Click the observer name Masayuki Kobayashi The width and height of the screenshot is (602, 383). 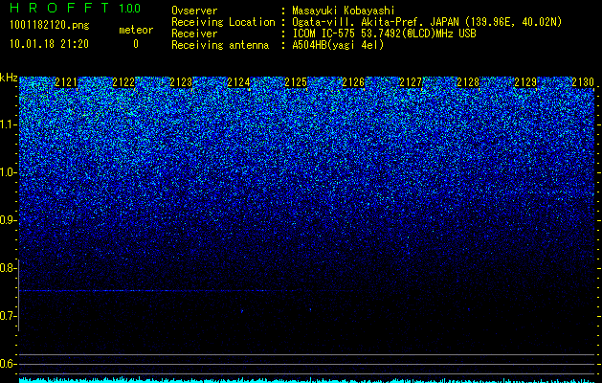tap(344, 11)
